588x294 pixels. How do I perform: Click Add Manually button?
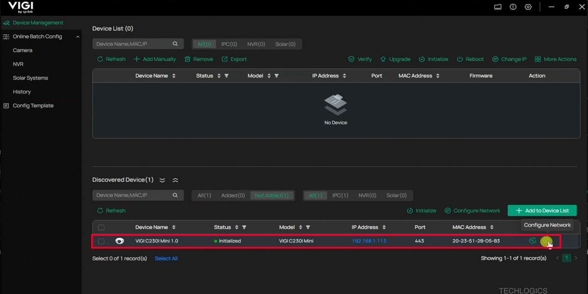155,59
